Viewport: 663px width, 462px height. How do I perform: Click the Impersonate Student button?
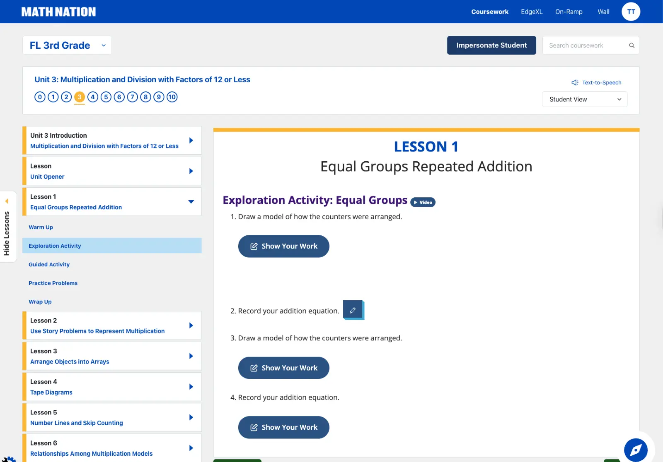pos(491,45)
